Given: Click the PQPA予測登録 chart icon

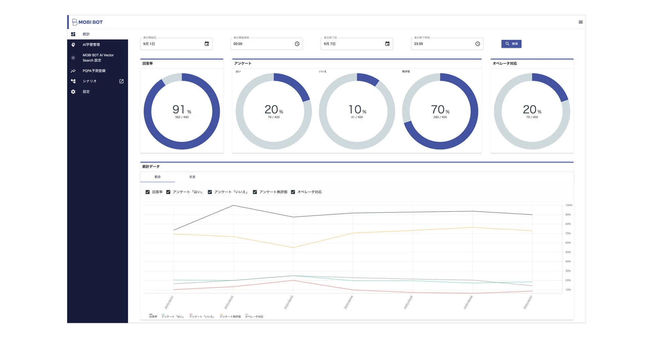Looking at the screenshot, I should point(73,71).
